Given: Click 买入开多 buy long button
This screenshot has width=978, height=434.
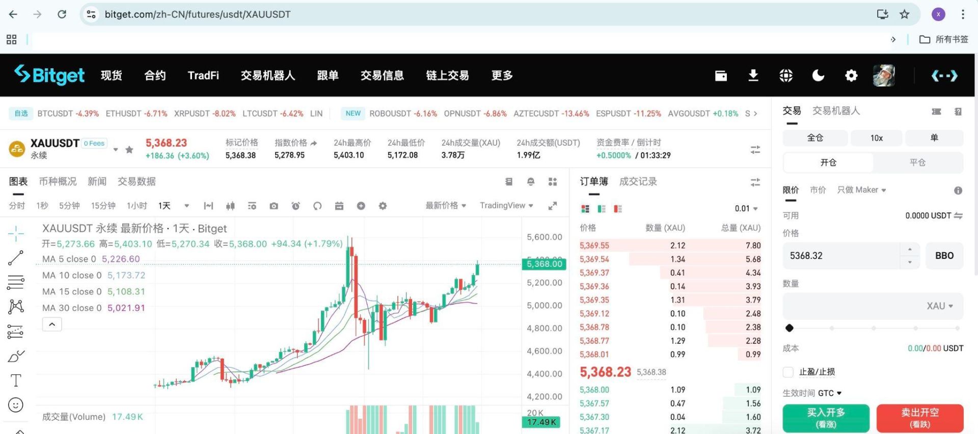Looking at the screenshot, I should tap(826, 418).
